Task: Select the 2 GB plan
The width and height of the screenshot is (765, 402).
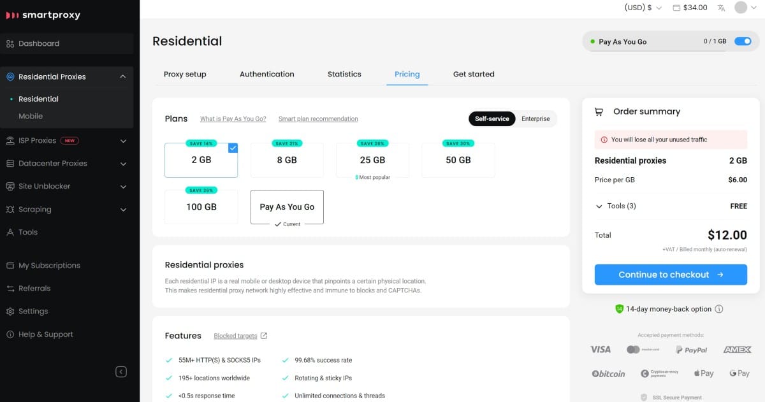Action: point(201,160)
